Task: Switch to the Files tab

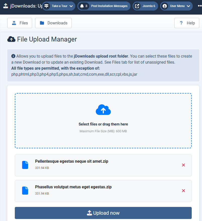Action: [20, 23]
